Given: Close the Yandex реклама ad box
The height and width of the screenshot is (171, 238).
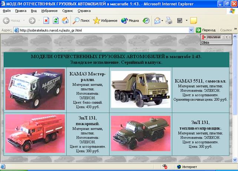Looking at the screenshot, I should (x=230, y=37).
